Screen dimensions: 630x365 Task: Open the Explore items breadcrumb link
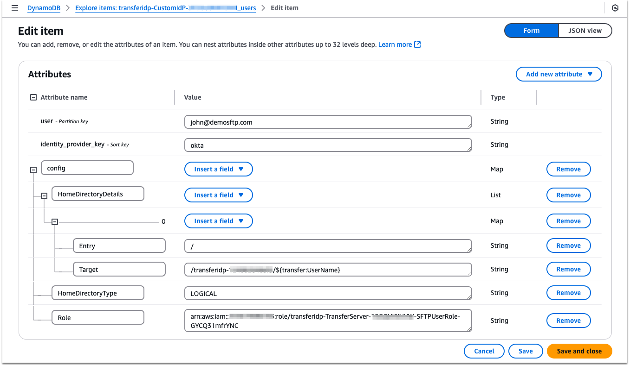tap(166, 7)
